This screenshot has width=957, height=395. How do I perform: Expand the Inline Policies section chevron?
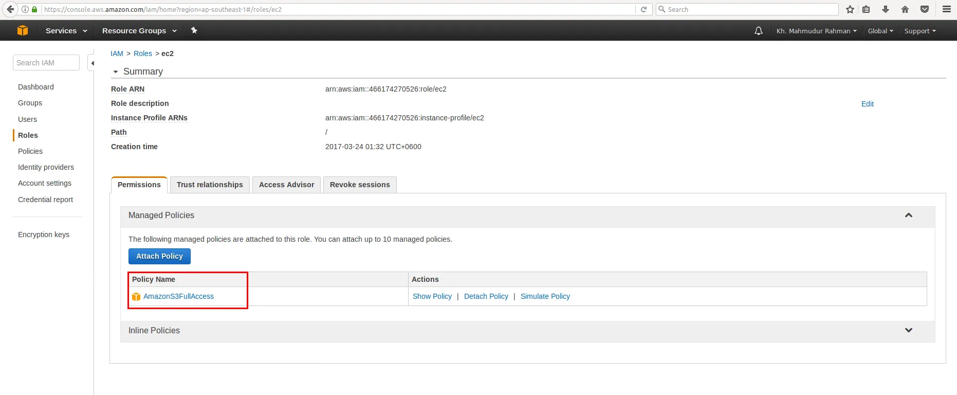tap(909, 330)
